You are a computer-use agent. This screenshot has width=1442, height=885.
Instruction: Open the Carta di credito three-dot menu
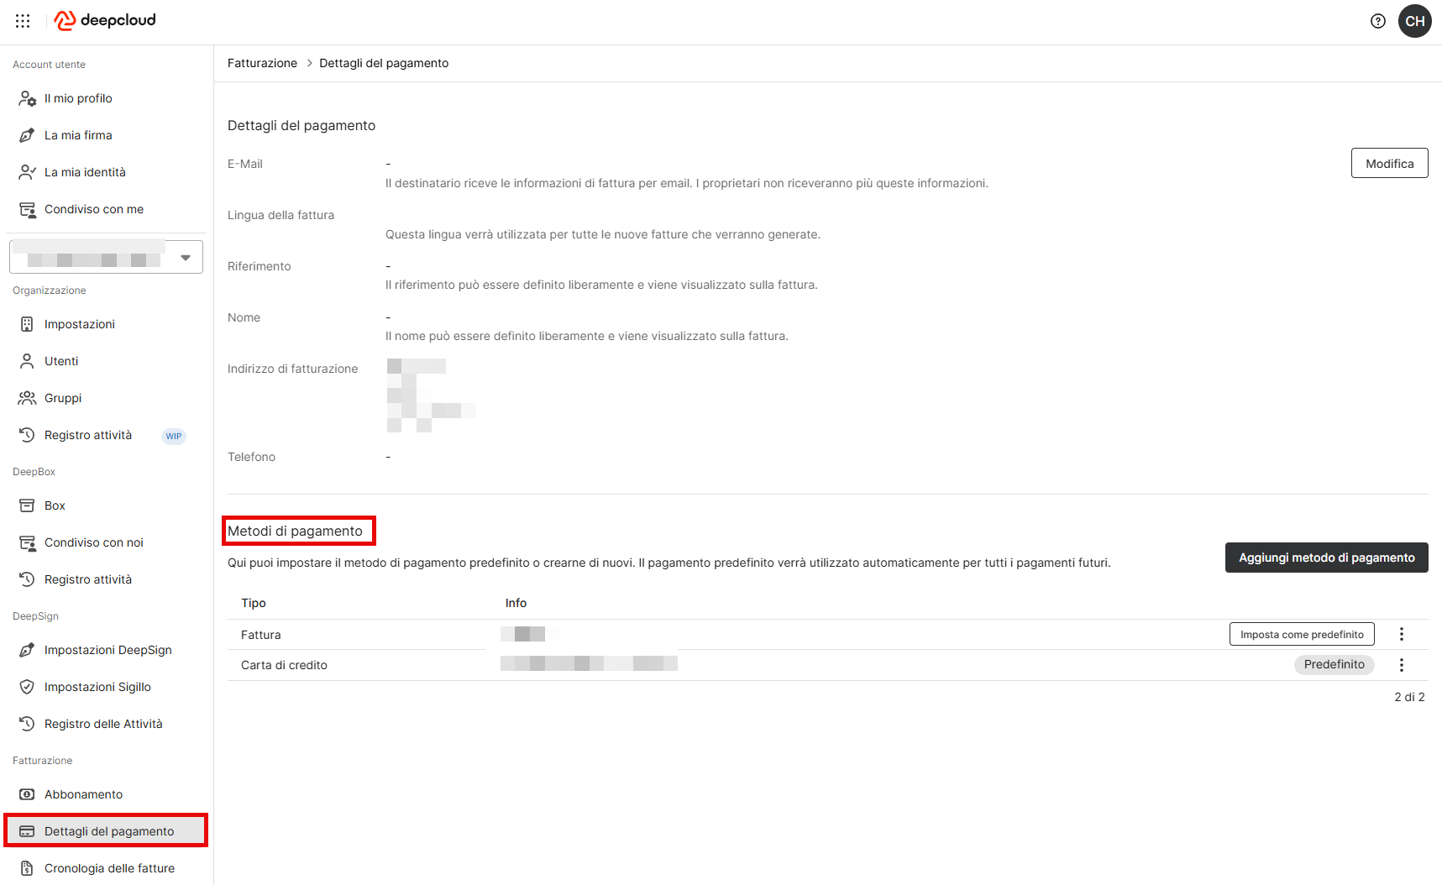pyautogui.click(x=1402, y=665)
